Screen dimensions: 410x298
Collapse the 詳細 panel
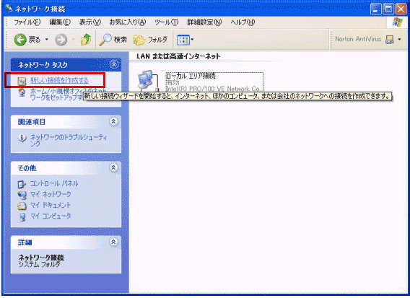[113, 242]
